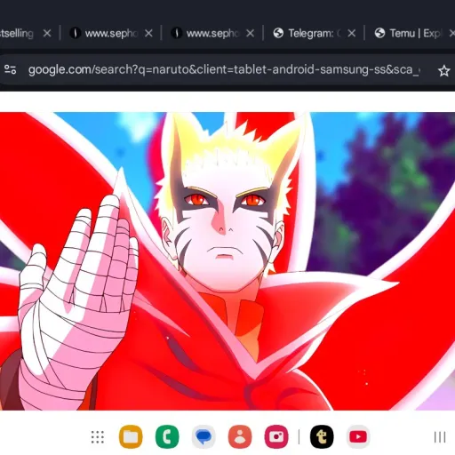This screenshot has width=455, height=455.
Task: Open the app drawer grid icon
Action: (x=98, y=437)
